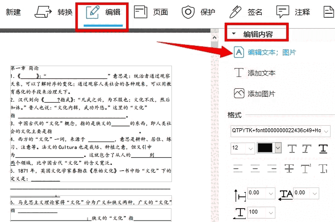
Task: Click the line starting 6. 马克思主义理论家
Action: pyautogui.click(x=91, y=202)
